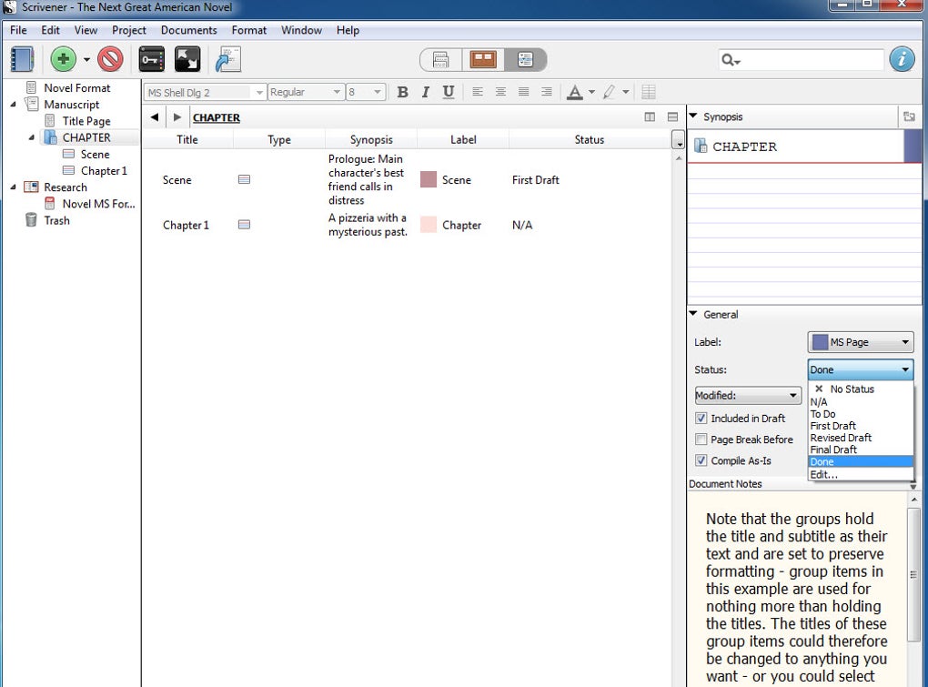Viewport: 928px width, 687px height.
Task: Open the text color dropdown arrow
Action: point(591,92)
